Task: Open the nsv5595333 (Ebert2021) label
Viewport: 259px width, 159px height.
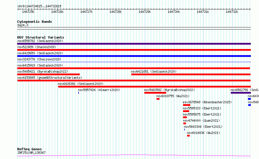Action: click(x=202, y=108)
